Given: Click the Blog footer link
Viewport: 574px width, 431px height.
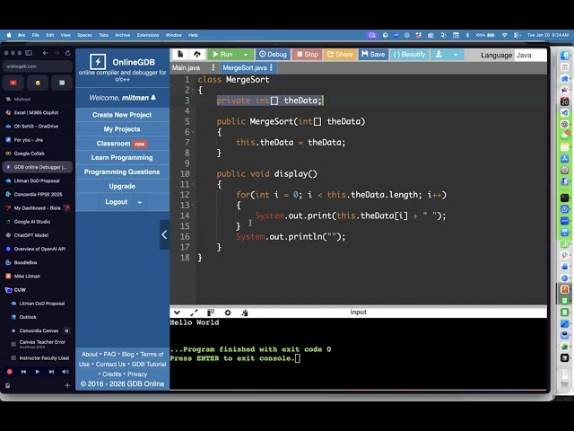Looking at the screenshot, I should [x=127, y=355].
